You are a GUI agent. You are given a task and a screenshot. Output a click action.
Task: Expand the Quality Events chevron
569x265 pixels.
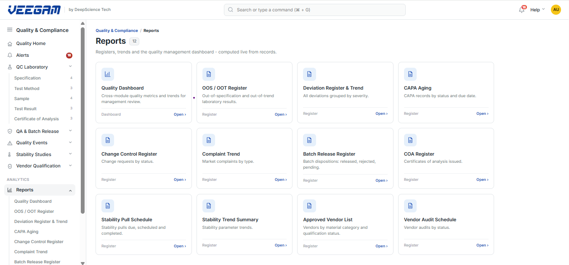(70, 143)
